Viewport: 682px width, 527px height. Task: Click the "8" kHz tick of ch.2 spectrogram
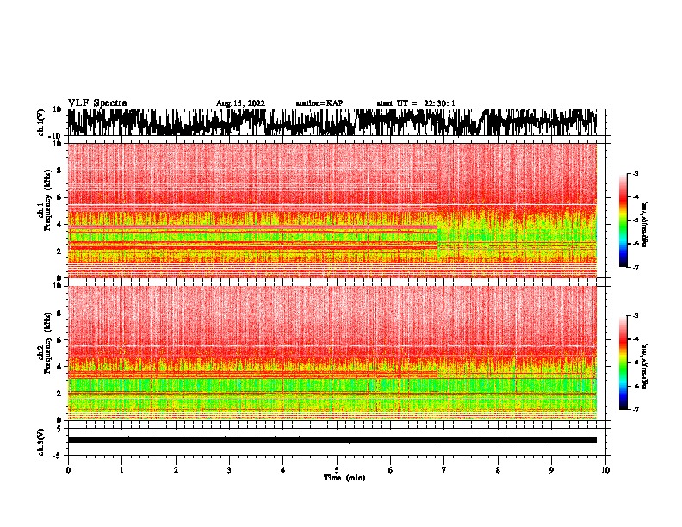[59, 313]
